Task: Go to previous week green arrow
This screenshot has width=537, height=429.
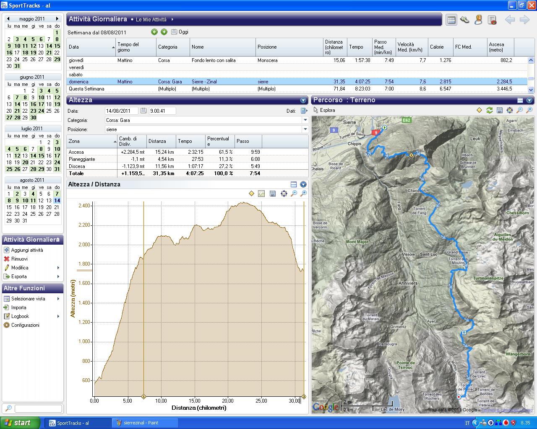Action: point(154,32)
